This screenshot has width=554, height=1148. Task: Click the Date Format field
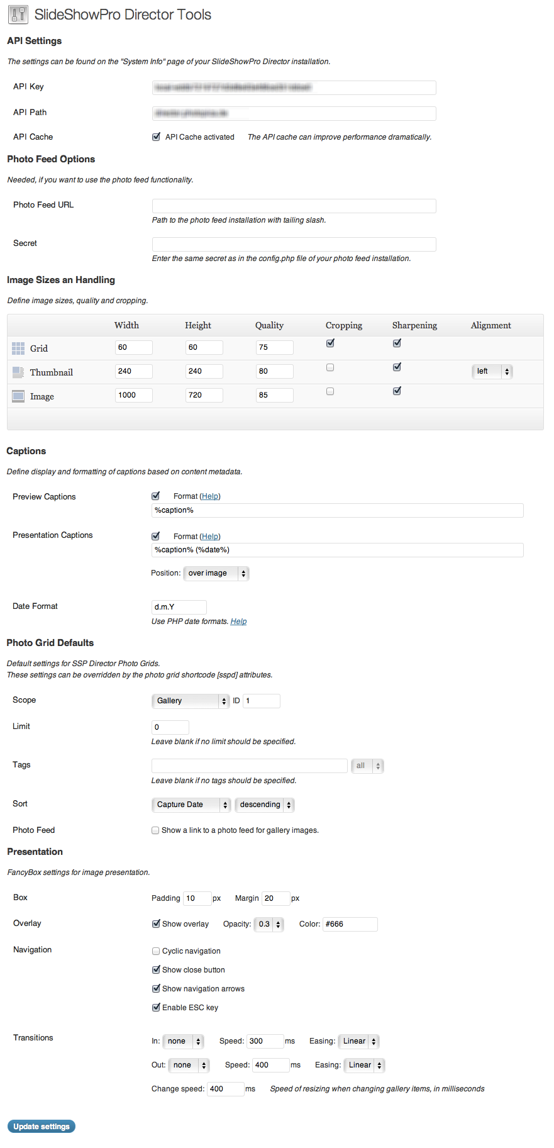179,607
